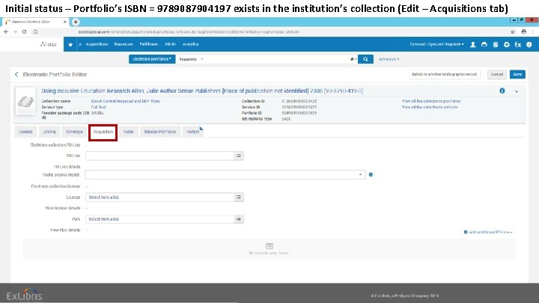Switch to the Linking tab
Screen dimensions: 539x303
[x=49, y=132]
